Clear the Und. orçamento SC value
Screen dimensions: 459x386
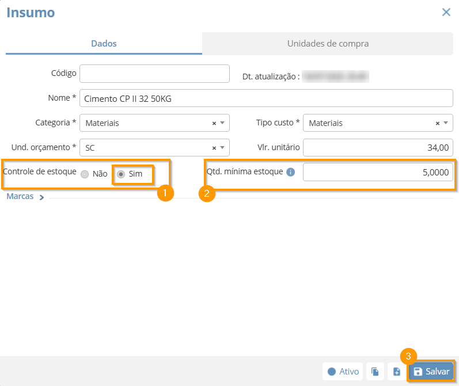pos(214,148)
